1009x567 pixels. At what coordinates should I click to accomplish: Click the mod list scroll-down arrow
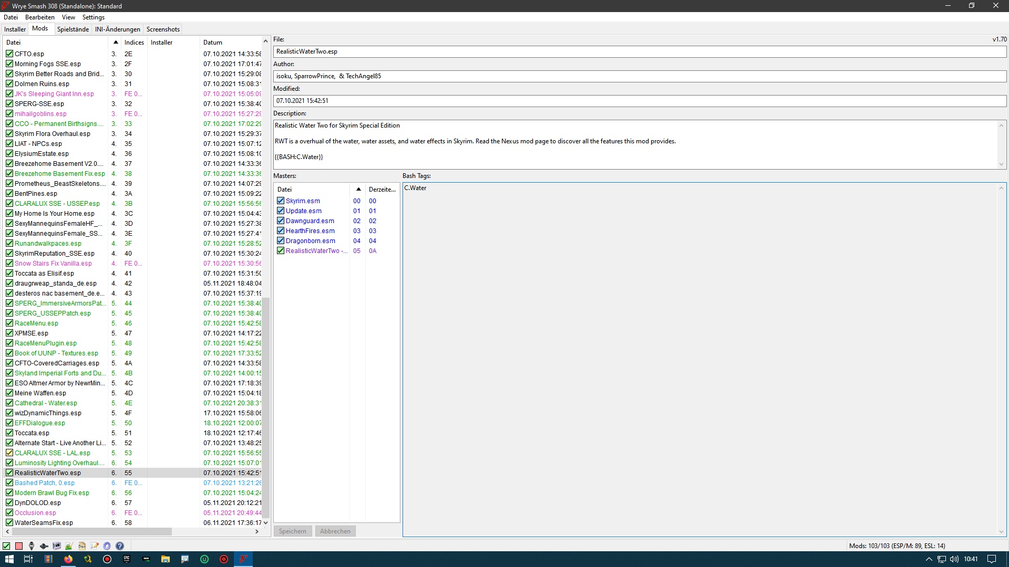[x=265, y=522]
